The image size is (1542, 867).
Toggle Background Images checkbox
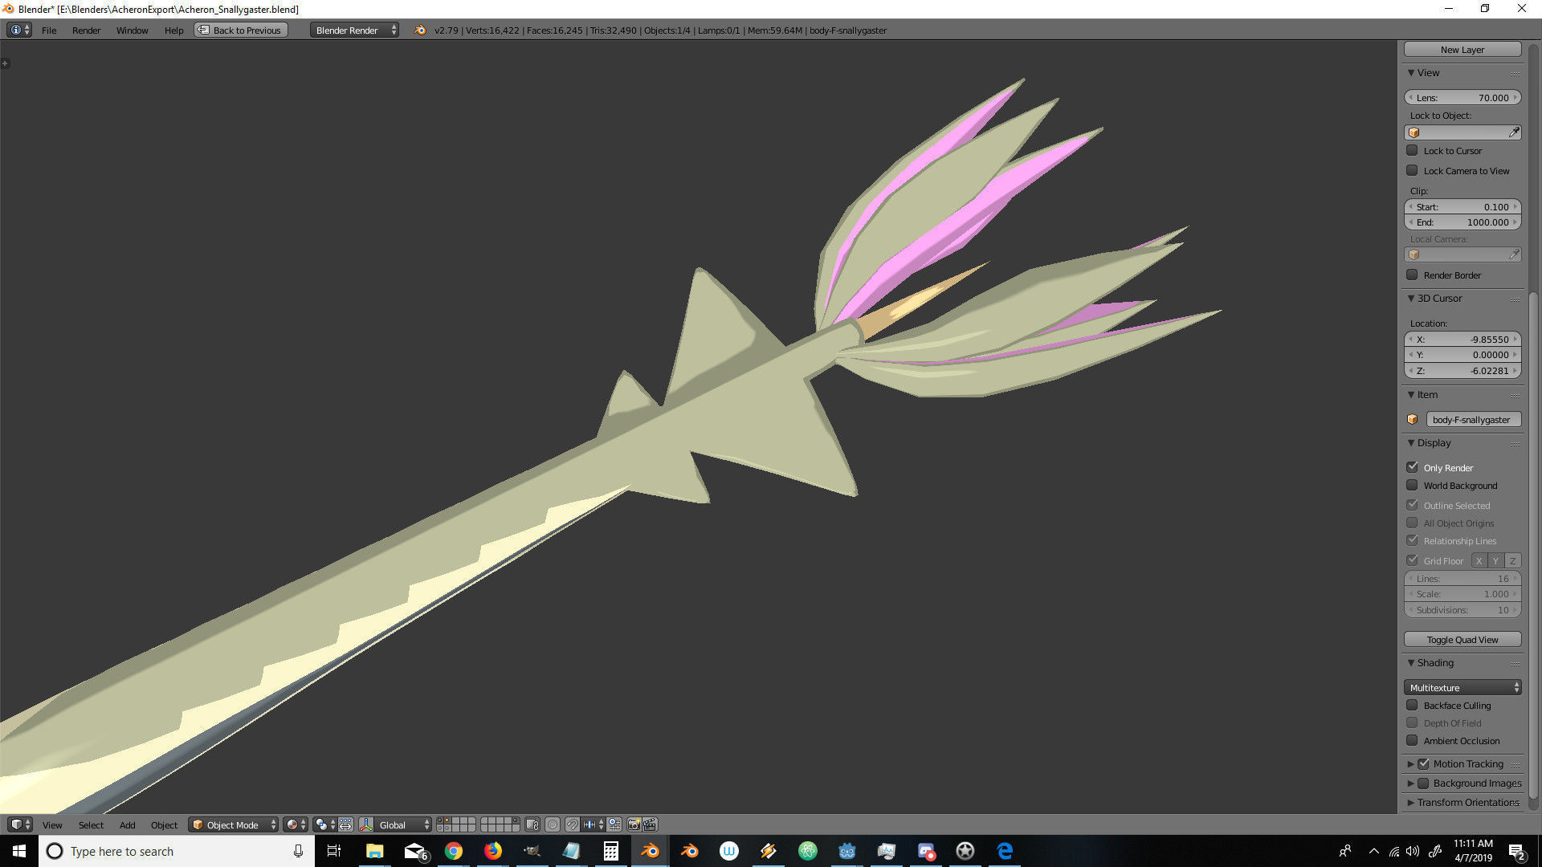coord(1423,783)
